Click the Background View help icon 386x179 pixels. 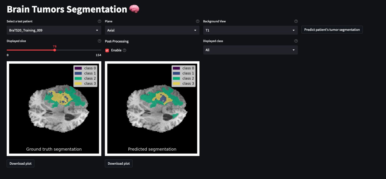pos(296,21)
